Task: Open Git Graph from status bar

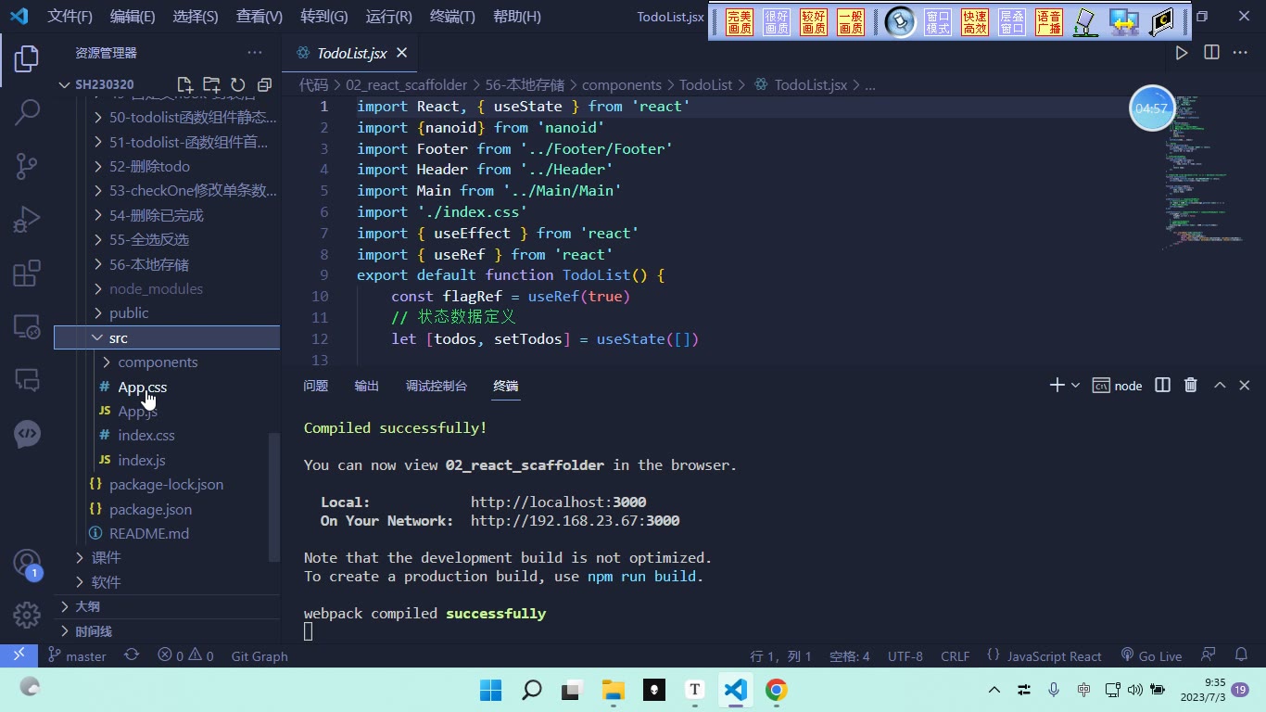Action: (260, 655)
